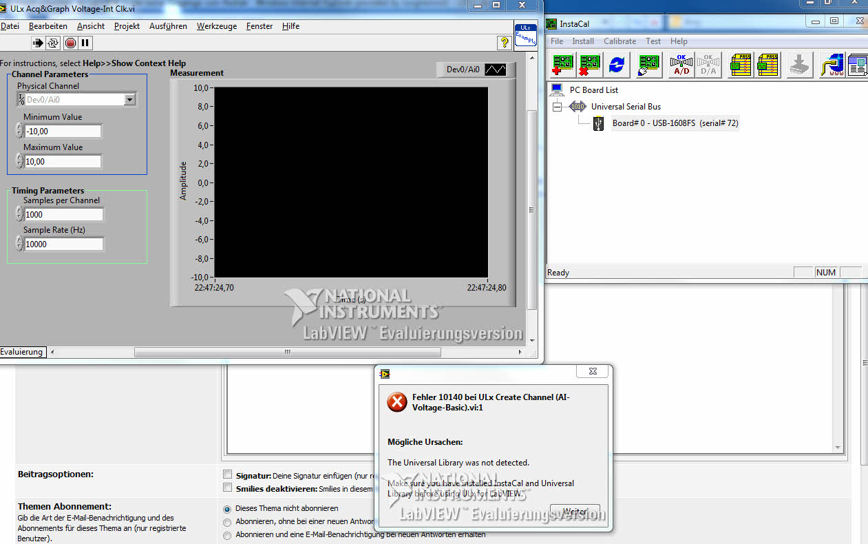Click the ULx Example VI icon
Image resolution: width=868 pixels, height=544 pixels.
(x=526, y=36)
